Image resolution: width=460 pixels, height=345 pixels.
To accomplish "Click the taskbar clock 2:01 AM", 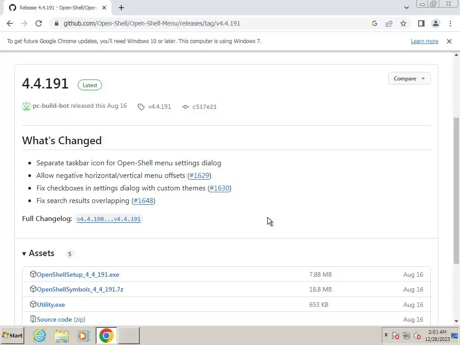I will [x=437, y=332].
